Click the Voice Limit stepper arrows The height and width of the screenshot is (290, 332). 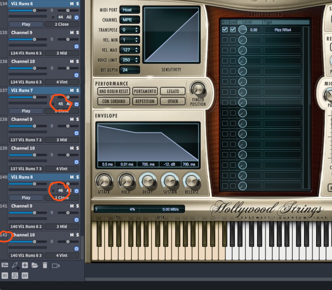[136, 60]
